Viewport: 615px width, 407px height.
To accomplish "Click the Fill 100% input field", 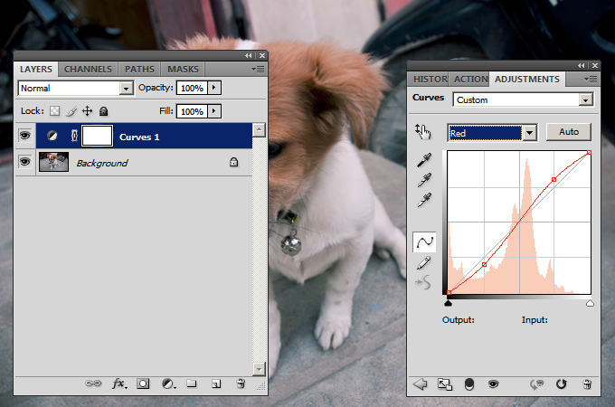I will tap(192, 111).
